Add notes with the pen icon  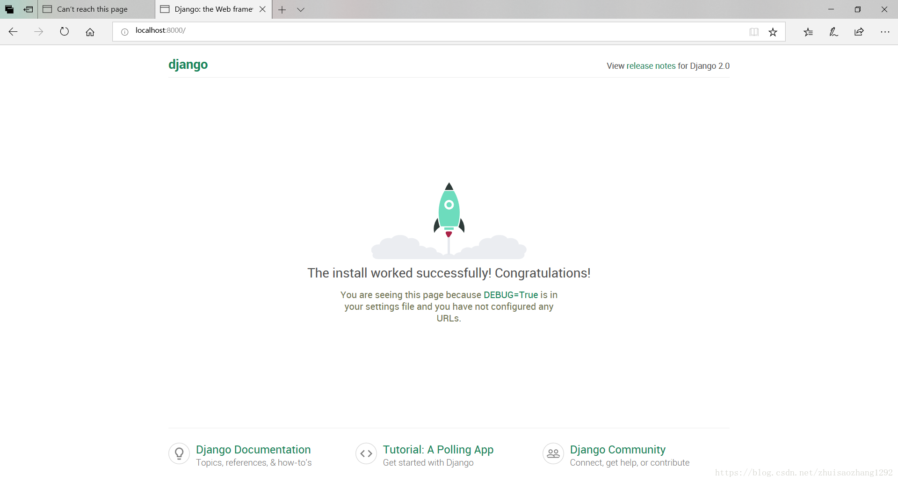[x=833, y=32]
